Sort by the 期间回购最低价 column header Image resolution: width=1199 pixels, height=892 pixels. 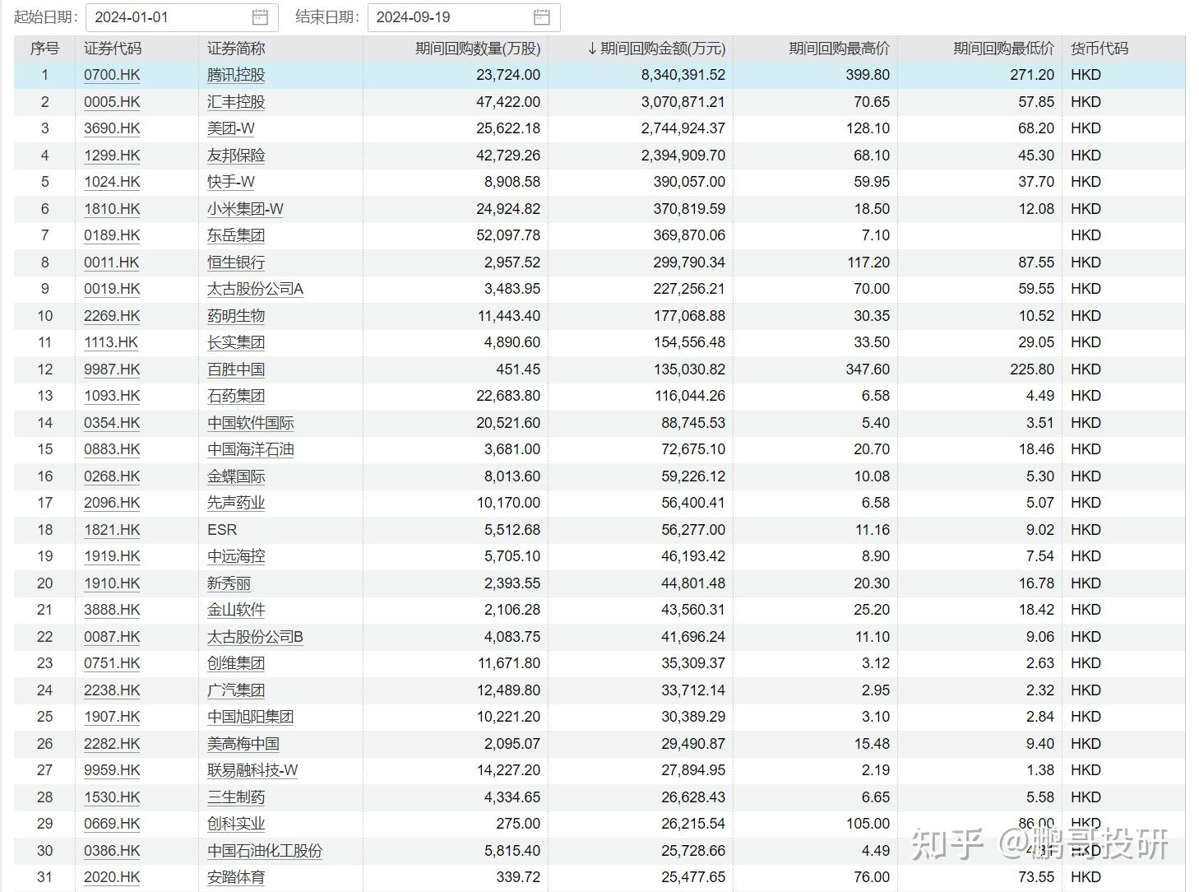click(1003, 48)
